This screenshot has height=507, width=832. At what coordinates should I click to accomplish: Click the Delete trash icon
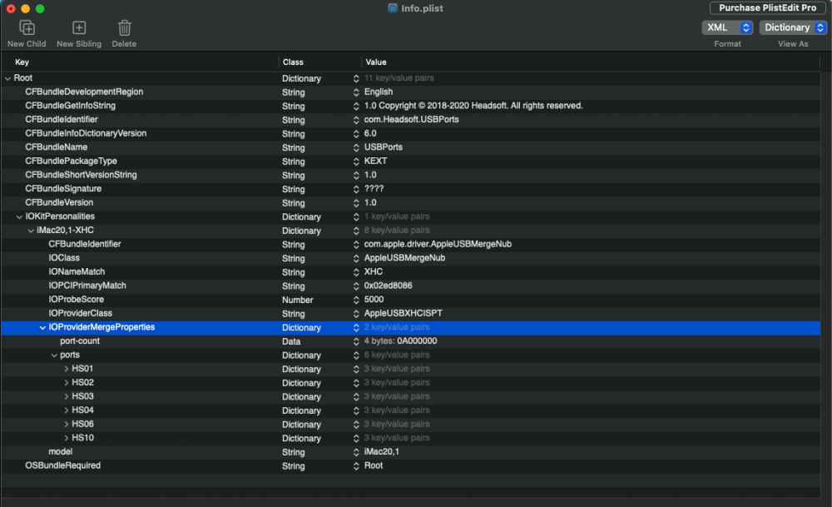click(x=124, y=27)
